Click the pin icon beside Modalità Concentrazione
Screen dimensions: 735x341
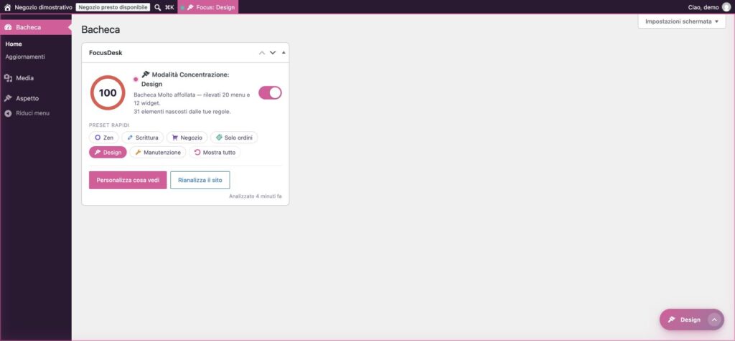click(x=145, y=75)
